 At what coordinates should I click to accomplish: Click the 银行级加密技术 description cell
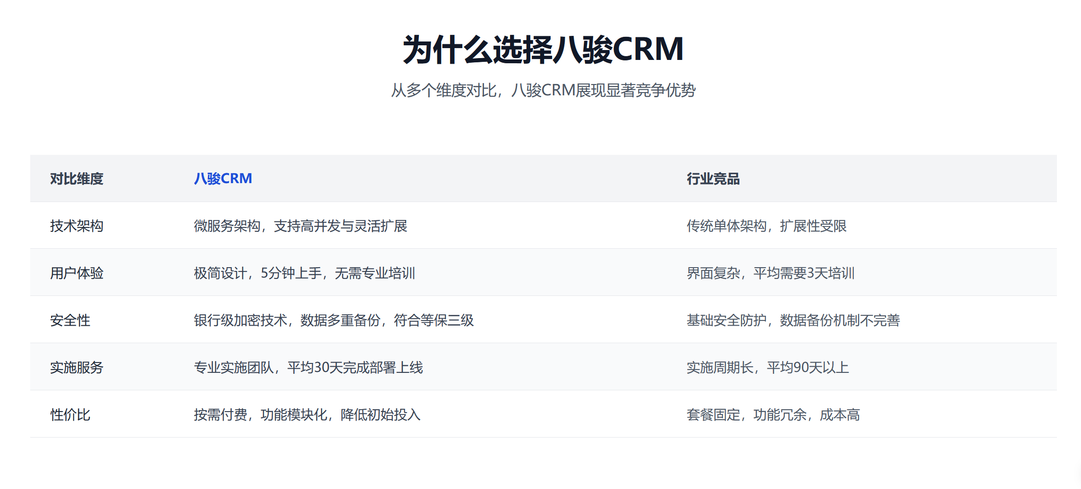(335, 320)
